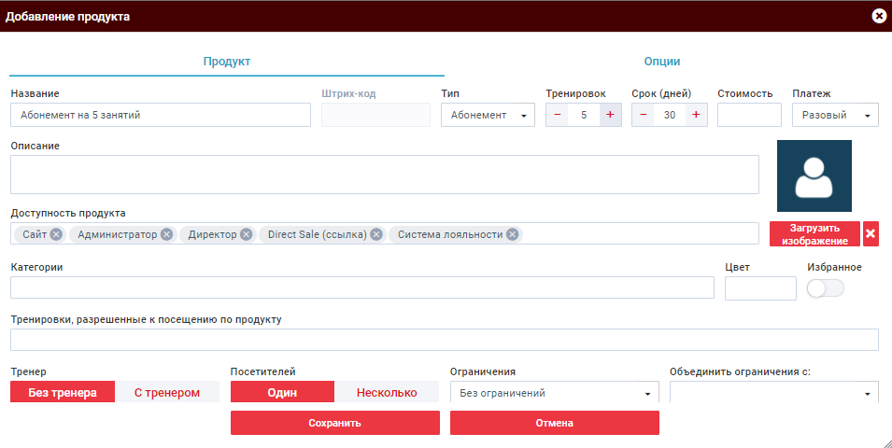Remove the Администратор tag

pyautogui.click(x=166, y=234)
